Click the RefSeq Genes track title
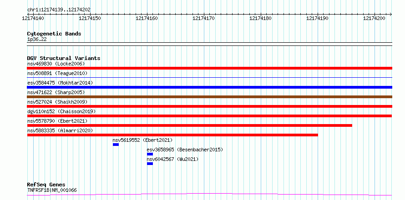This screenshot has width=405, height=200. [46, 185]
